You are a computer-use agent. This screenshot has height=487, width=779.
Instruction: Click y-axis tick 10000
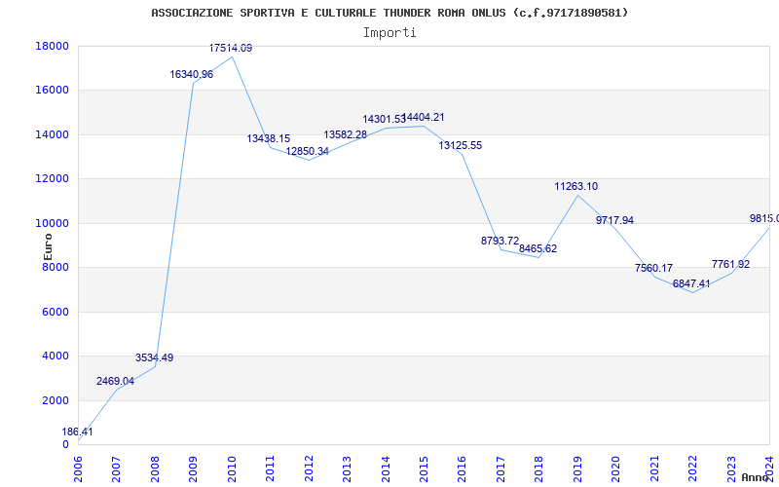pyautogui.click(x=53, y=223)
